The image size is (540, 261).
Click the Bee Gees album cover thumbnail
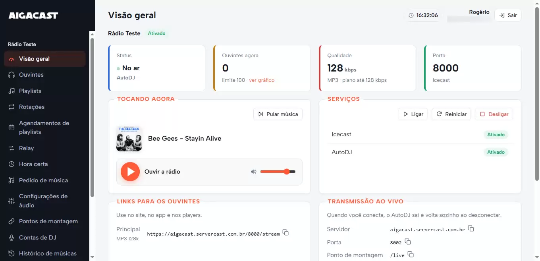129,139
